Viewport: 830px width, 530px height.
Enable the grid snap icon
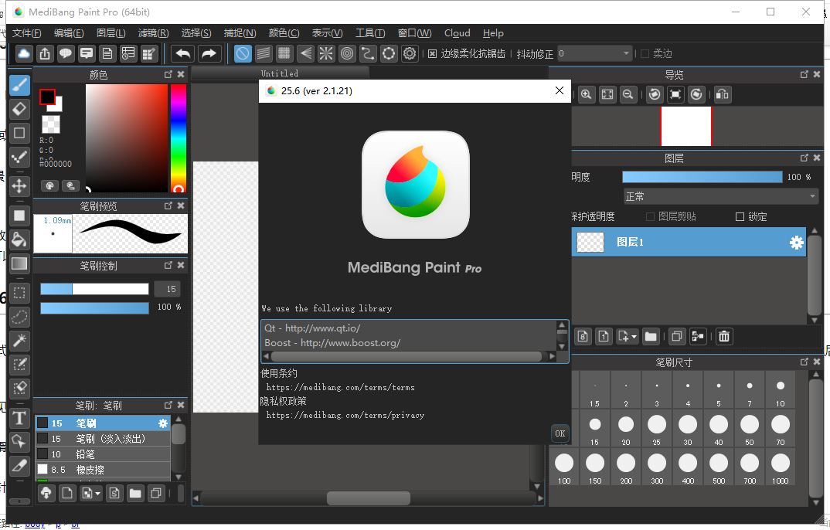click(284, 53)
